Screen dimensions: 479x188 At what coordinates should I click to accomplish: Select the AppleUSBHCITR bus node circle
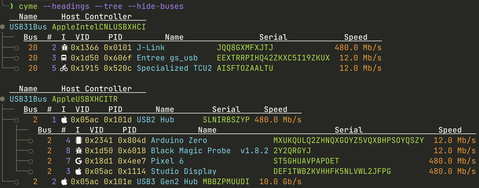2,99
